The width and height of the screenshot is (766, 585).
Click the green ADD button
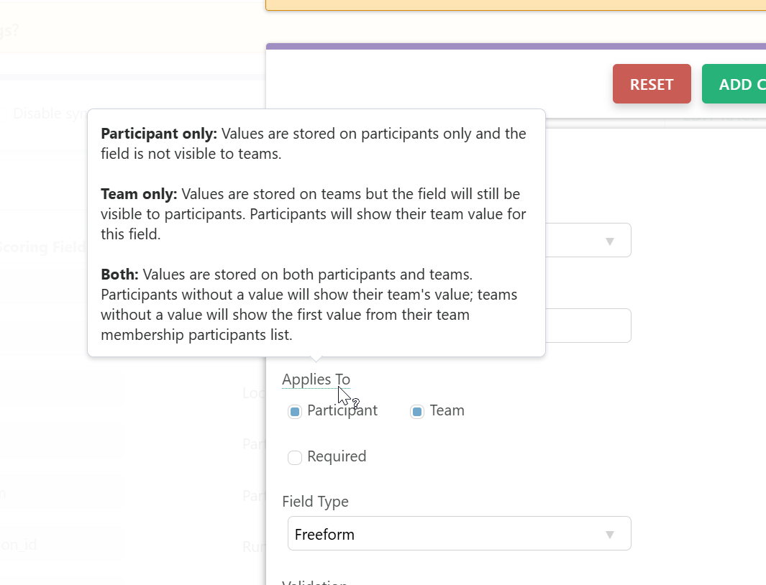pos(734,83)
